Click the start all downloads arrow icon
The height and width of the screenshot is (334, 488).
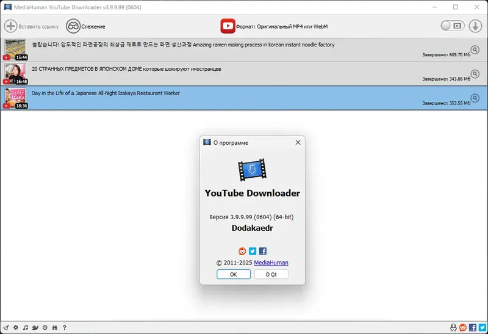coord(475,26)
